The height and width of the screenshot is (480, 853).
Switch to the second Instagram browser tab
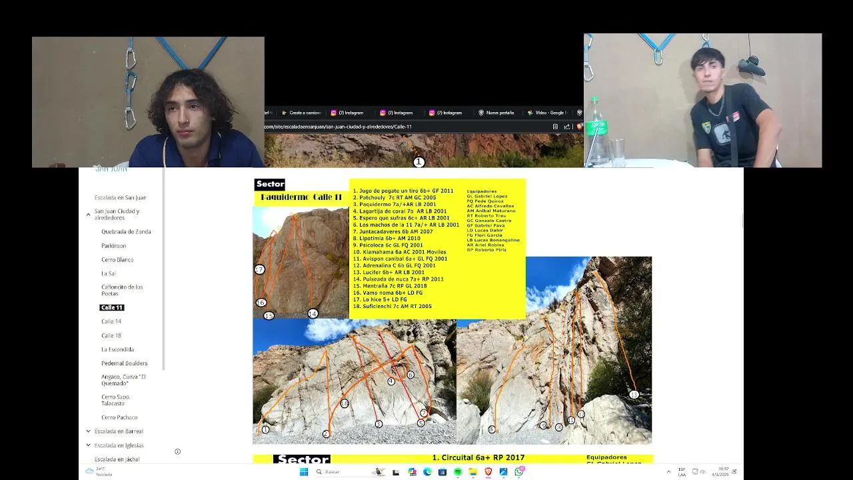[398, 113]
